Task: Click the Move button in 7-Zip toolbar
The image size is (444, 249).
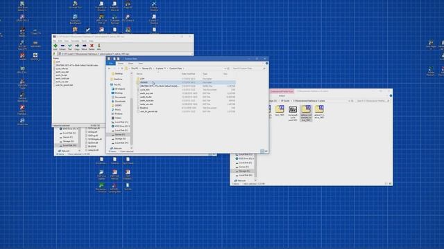Action: [84, 47]
